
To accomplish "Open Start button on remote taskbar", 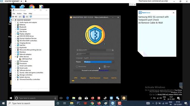I will point(11,98).
